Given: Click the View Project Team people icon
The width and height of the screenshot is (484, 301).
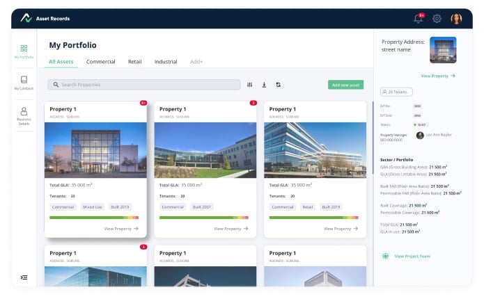Looking at the screenshot, I should pyautogui.click(x=385, y=256).
